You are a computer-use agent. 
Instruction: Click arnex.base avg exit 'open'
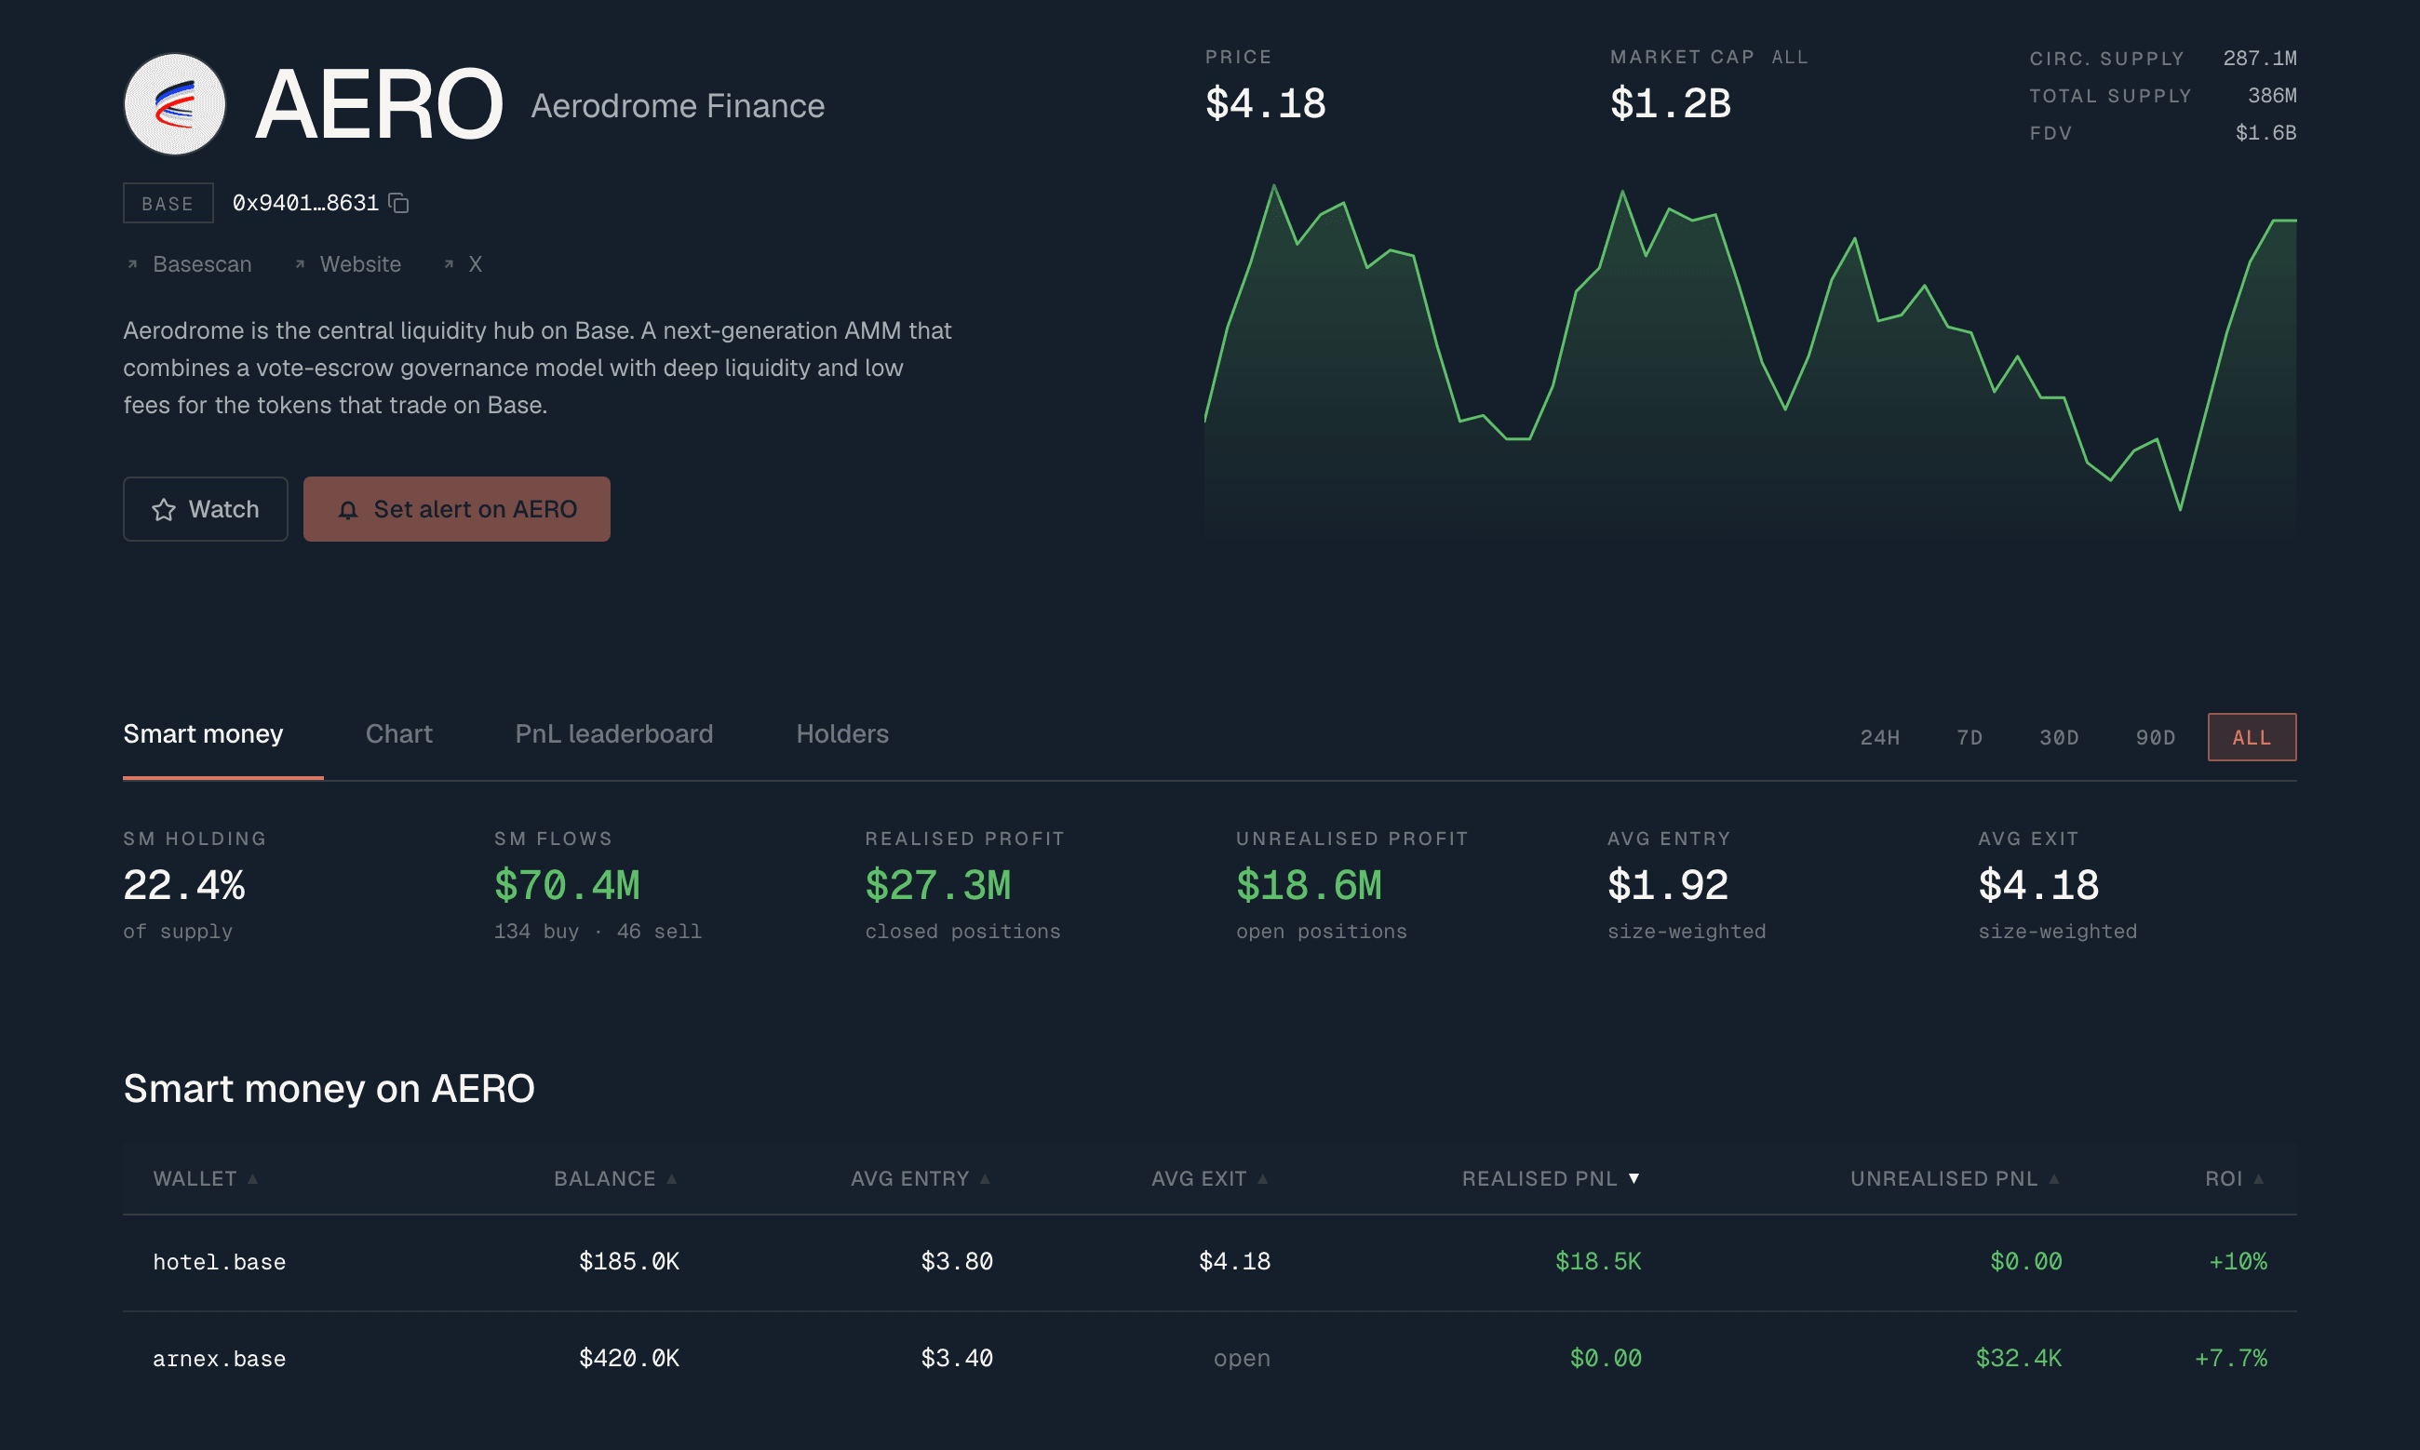coord(1242,1358)
